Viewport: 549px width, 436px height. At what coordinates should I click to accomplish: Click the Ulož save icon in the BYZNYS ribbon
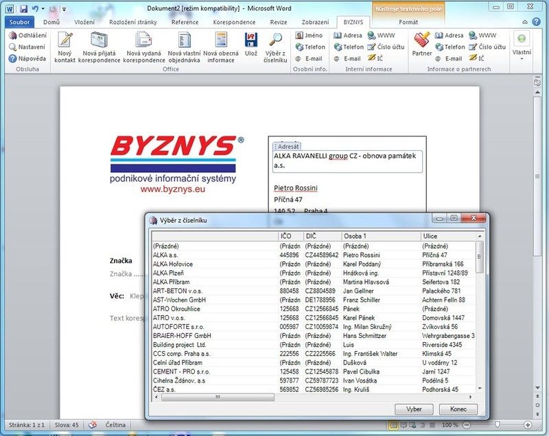coord(251,47)
